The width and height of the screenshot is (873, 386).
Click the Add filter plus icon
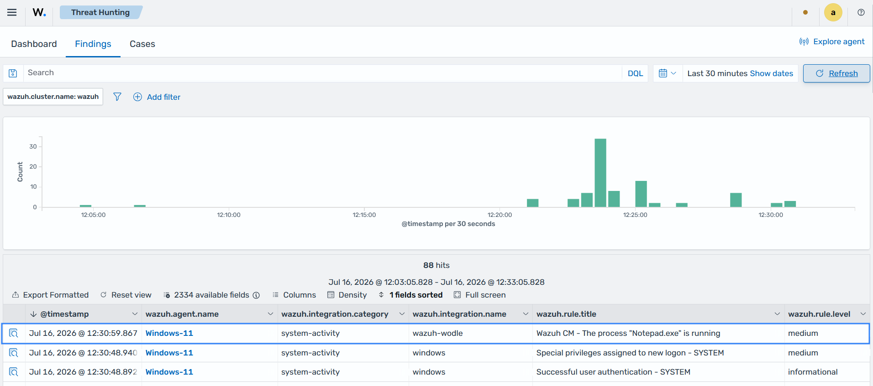coord(137,97)
